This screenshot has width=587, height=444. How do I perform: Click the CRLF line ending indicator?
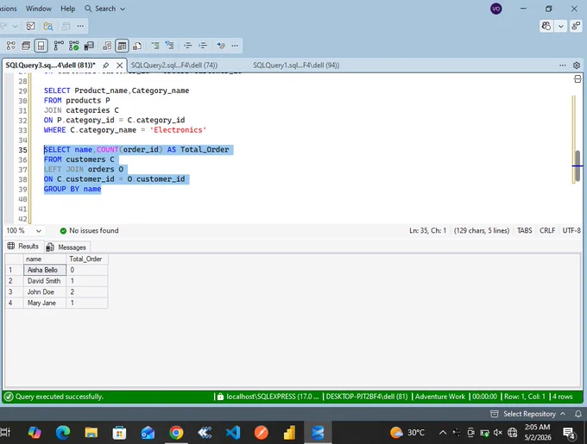(547, 230)
